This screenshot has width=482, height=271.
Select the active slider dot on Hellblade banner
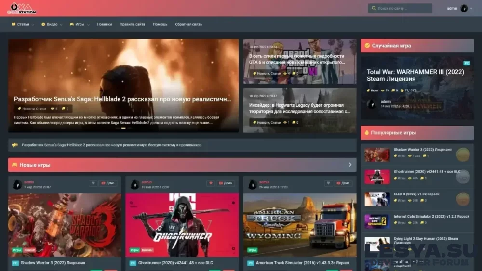point(123,128)
